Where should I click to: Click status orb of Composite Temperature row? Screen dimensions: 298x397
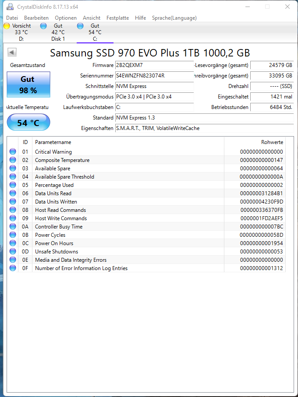[x=13, y=160]
